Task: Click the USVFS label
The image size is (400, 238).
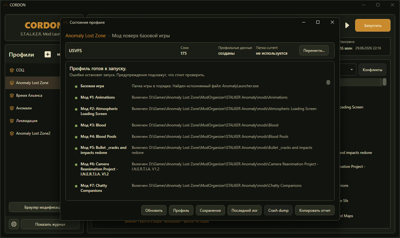Action: coord(76,51)
